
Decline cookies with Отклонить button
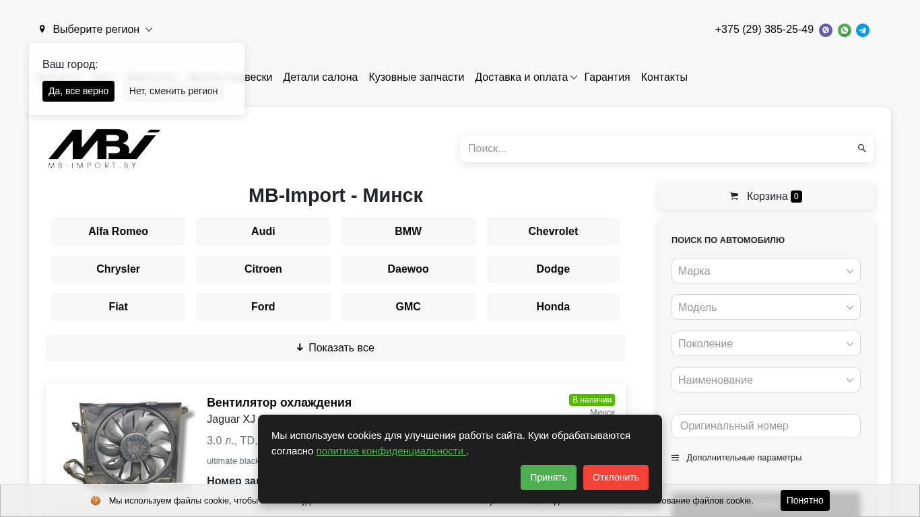616,477
